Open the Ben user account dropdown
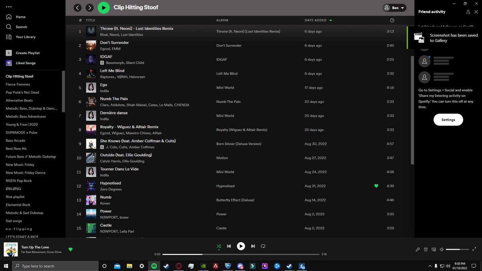Image resolution: width=482 pixels, height=271 pixels. [394, 8]
